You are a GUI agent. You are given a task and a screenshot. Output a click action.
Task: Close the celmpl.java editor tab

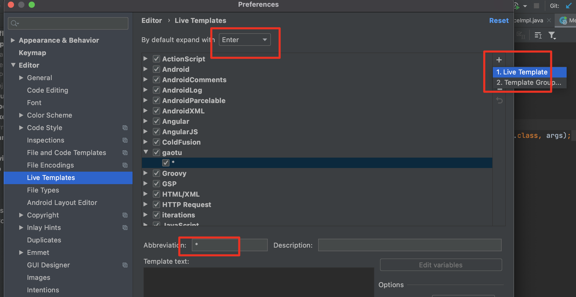549,20
